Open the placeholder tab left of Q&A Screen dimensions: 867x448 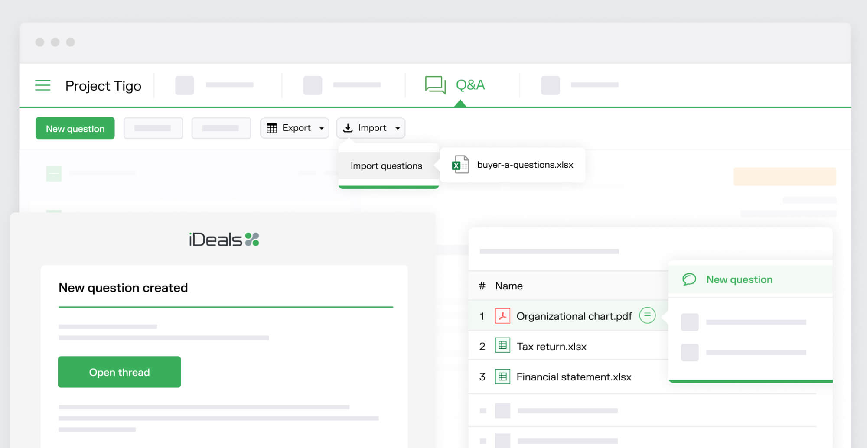point(342,85)
